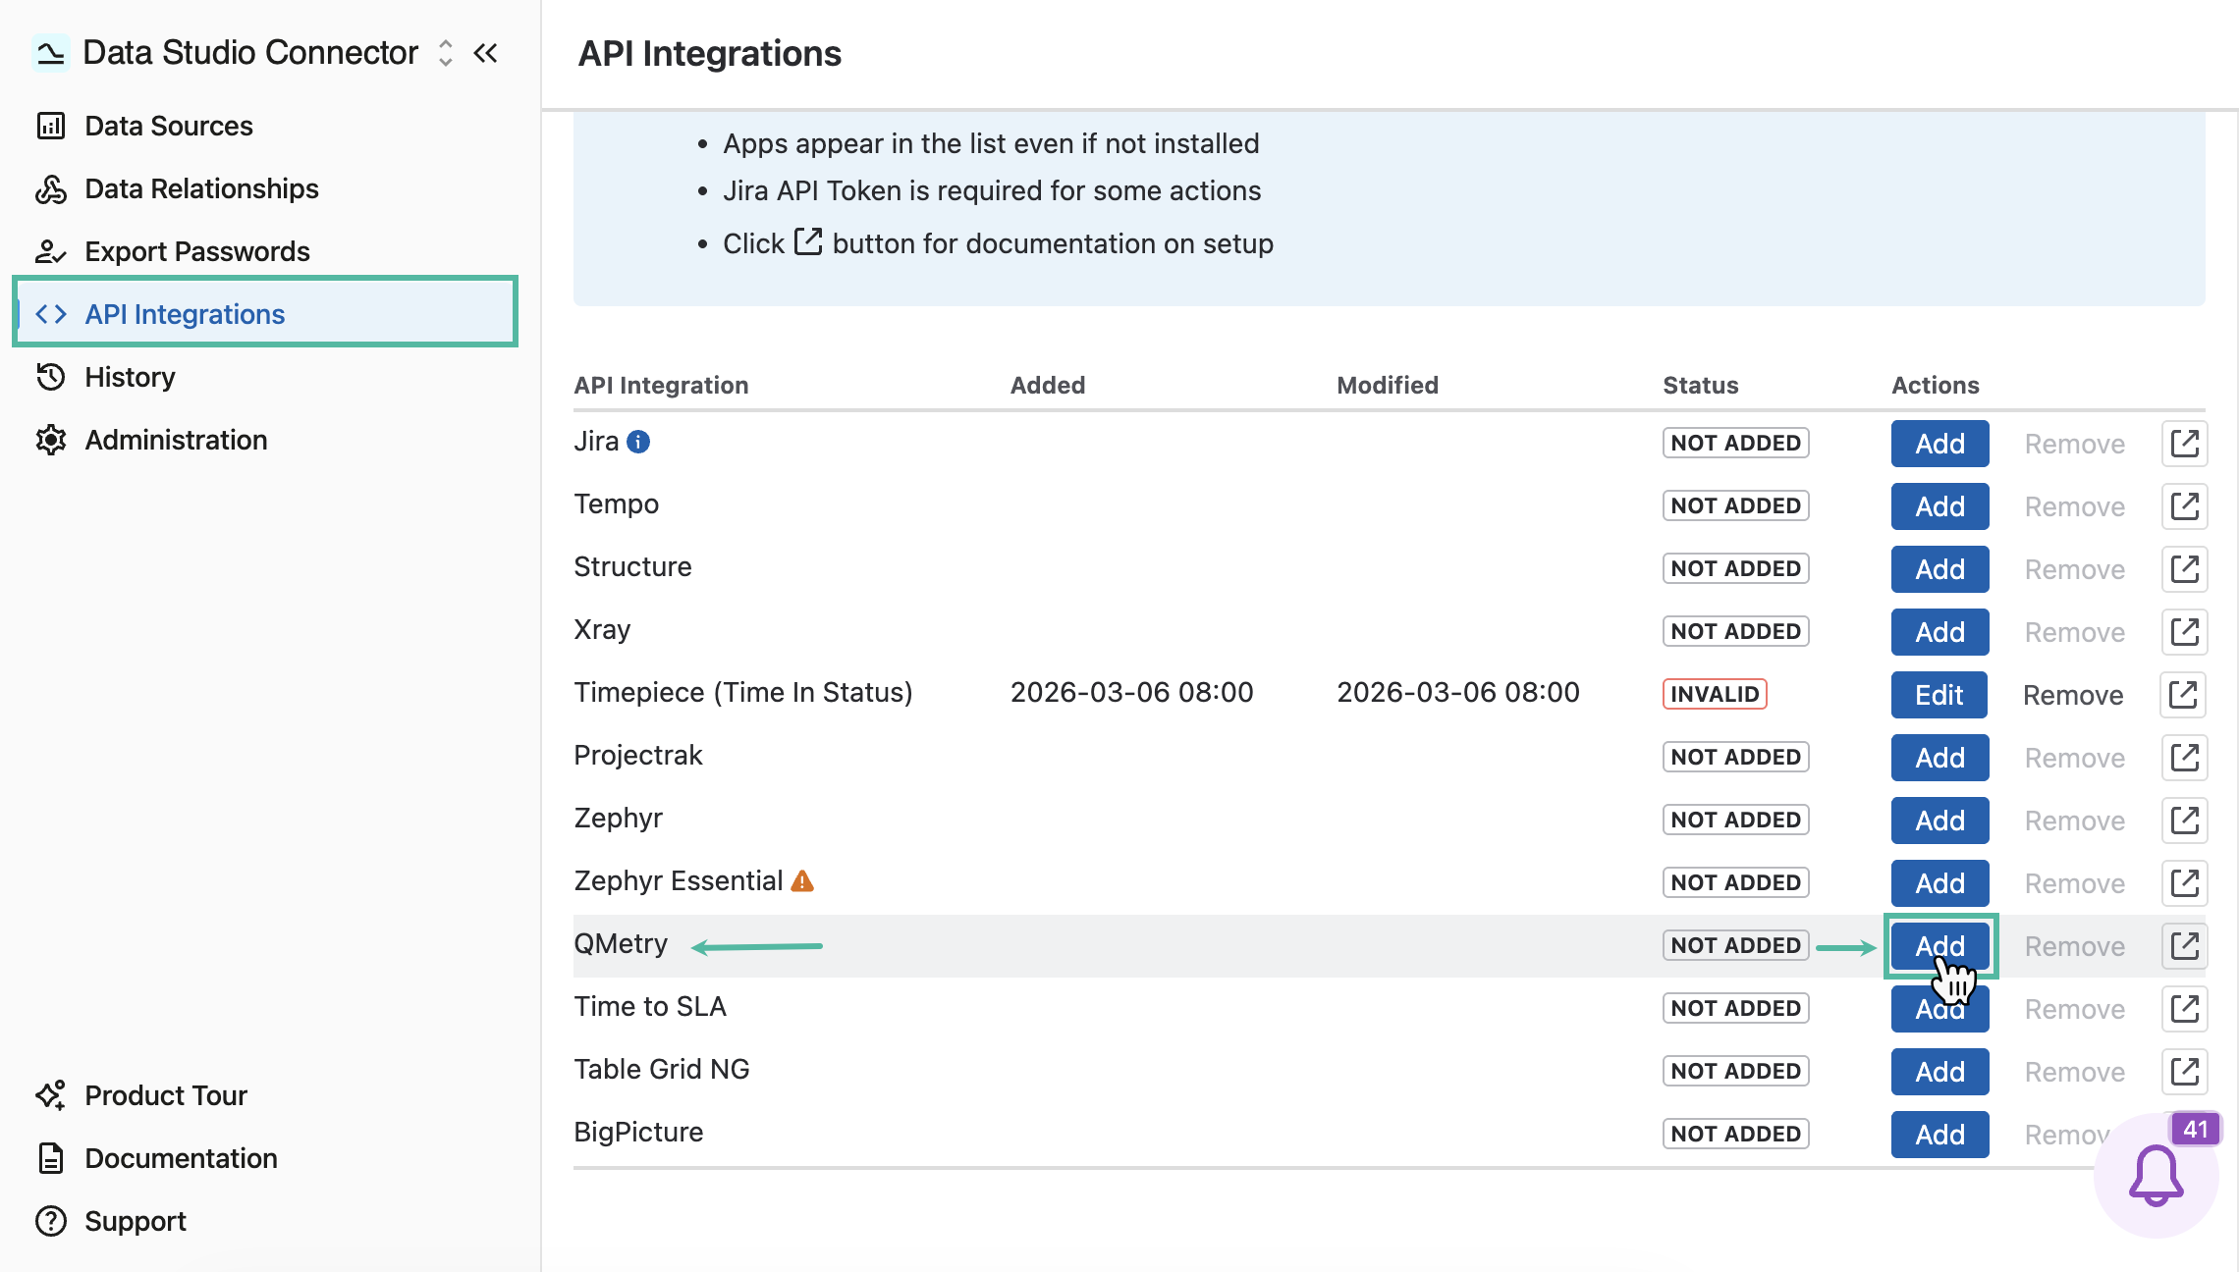Image resolution: width=2239 pixels, height=1272 pixels.
Task: Click the API Integration column header
Action: tap(661, 385)
